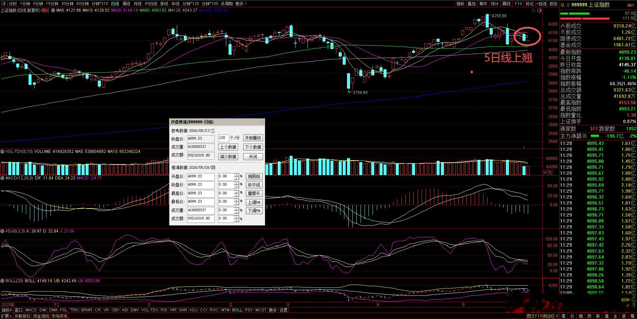This screenshot has height=319, width=637.
Task: Click the SG1 badge in the quote header
Action: [x=630, y=5]
